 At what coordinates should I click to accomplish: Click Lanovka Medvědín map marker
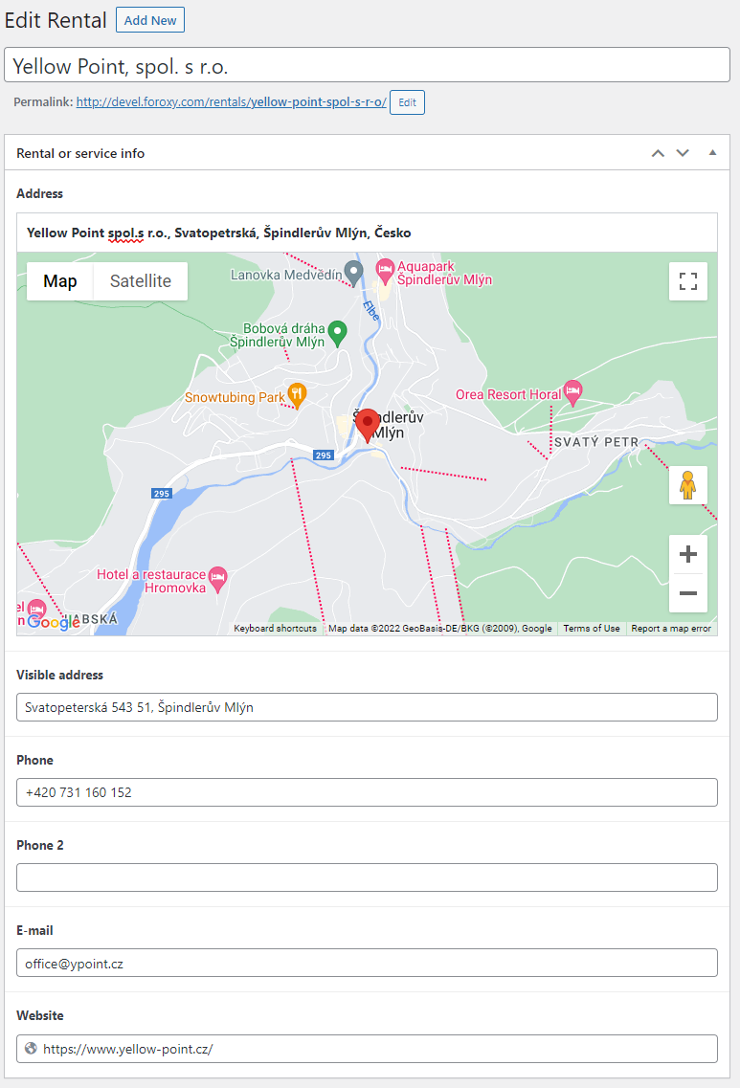click(353, 274)
